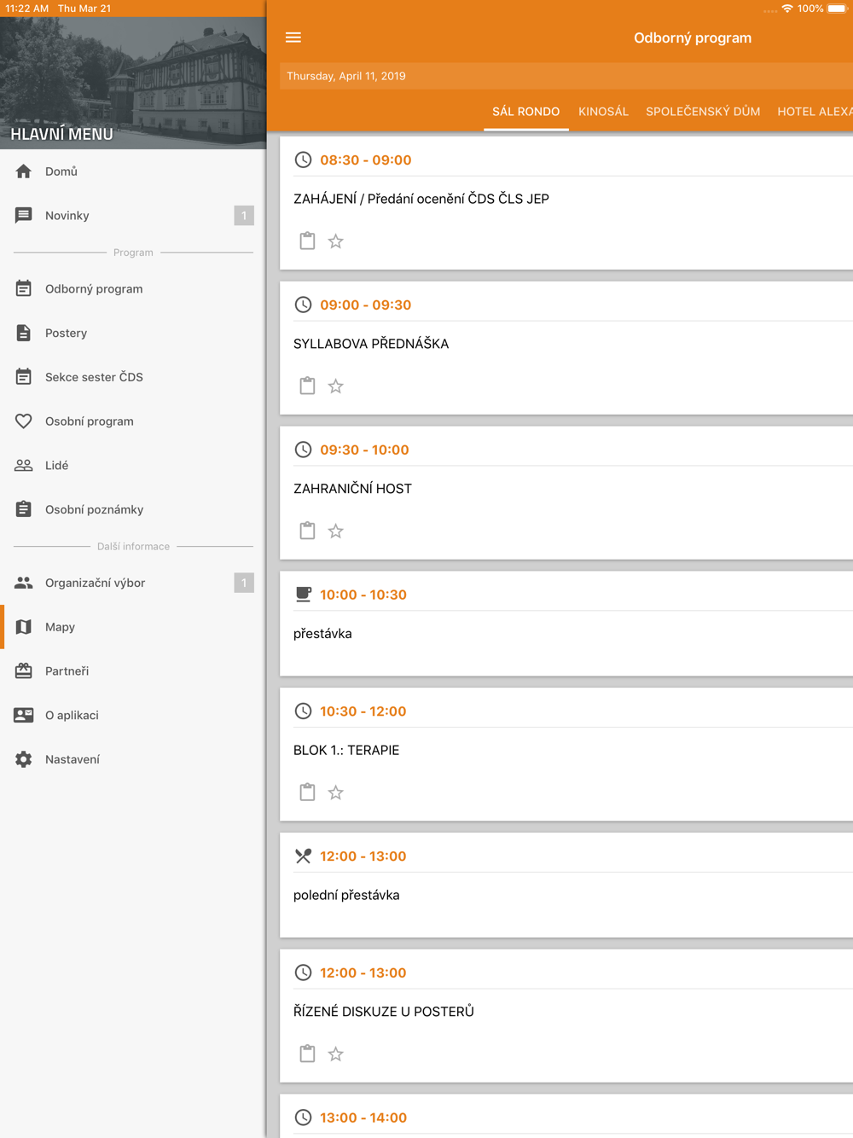Open Organizační výbor menu entry
This screenshot has height=1138, width=853.
click(x=133, y=583)
